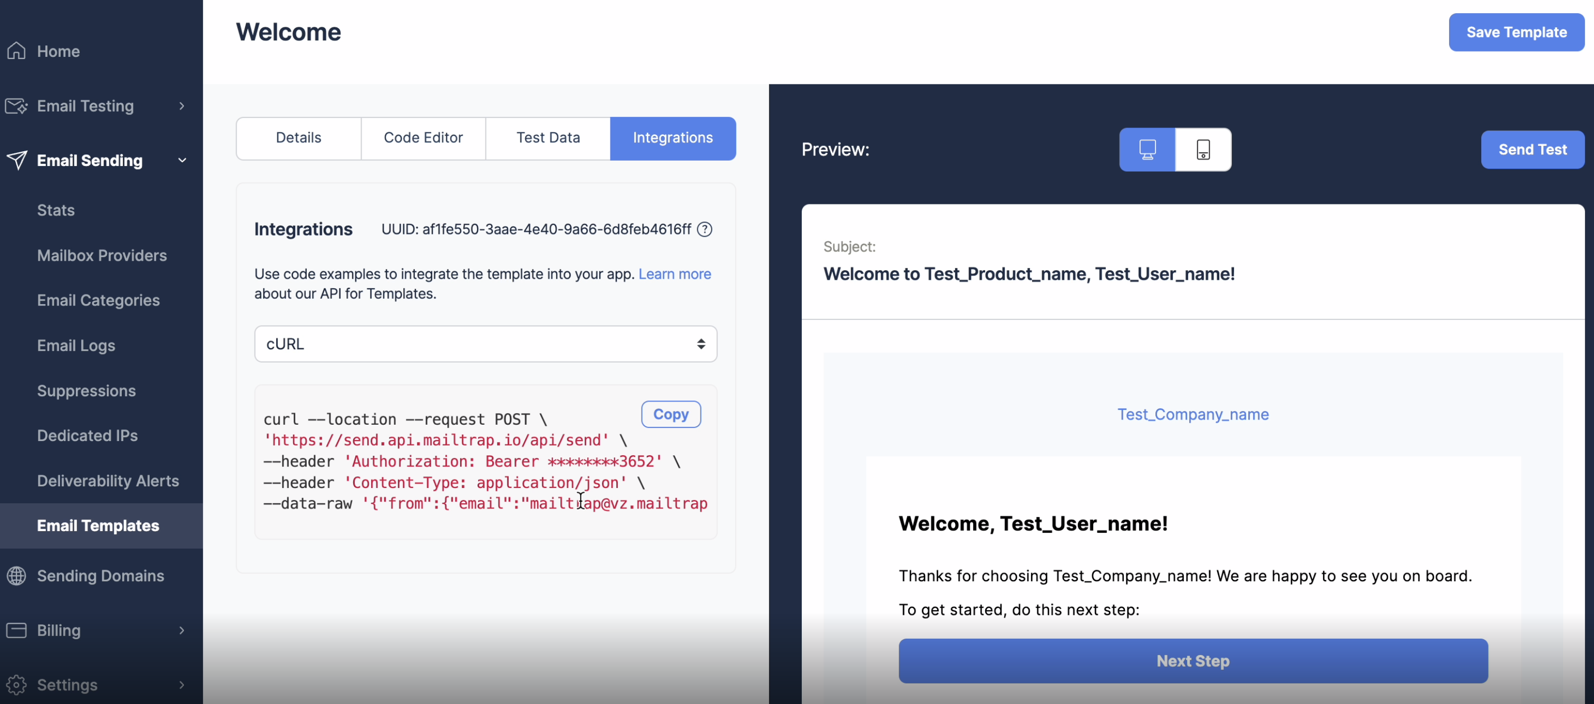1594x704 pixels.
Task: Click the Email Sending paper plane icon
Action: (17, 160)
